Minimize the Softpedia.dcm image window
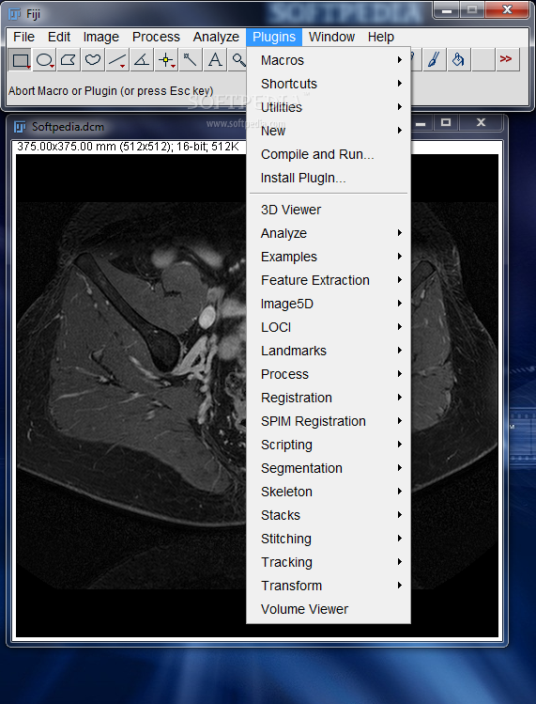536x704 pixels. tap(421, 122)
